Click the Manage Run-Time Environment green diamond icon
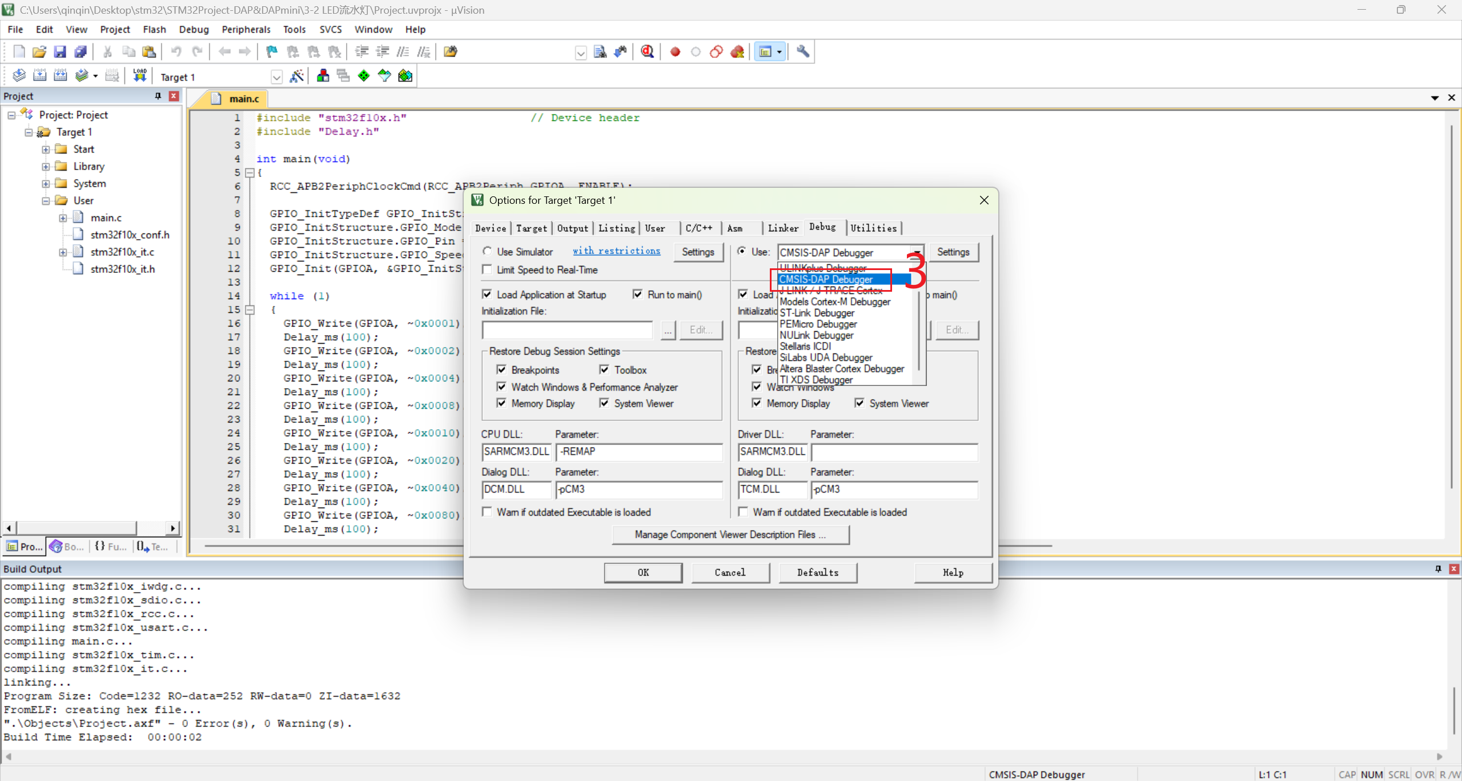The width and height of the screenshot is (1462, 781). click(364, 76)
